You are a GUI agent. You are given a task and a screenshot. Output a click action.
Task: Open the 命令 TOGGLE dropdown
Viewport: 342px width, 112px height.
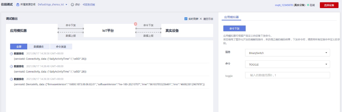tap(288, 64)
